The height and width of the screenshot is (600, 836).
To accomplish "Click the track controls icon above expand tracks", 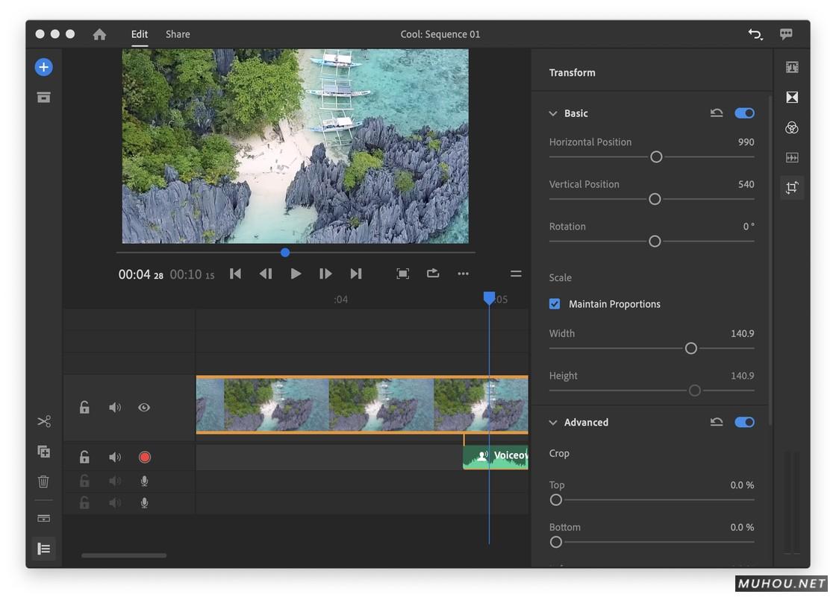I will (44, 518).
